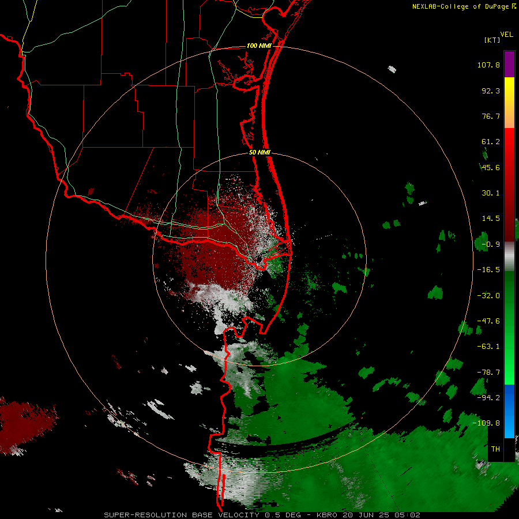
Task: Click the purple segment of velocity color bar
Action: point(509,64)
